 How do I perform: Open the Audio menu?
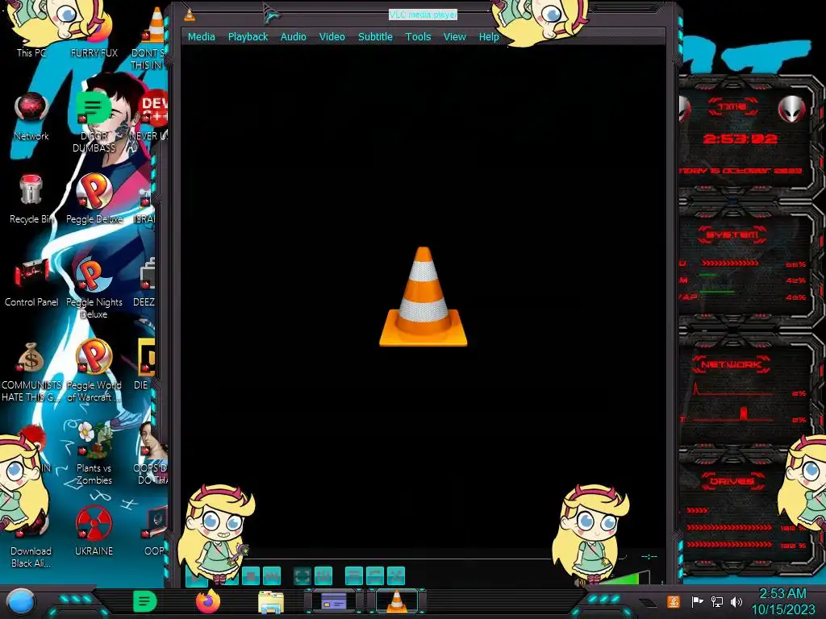click(x=293, y=37)
